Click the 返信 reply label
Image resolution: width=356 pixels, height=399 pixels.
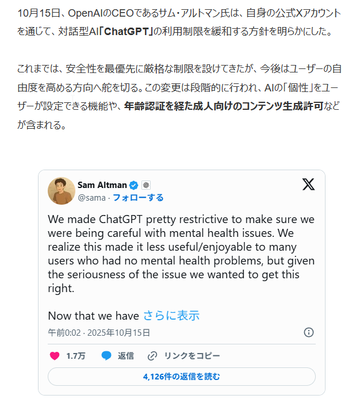click(126, 356)
